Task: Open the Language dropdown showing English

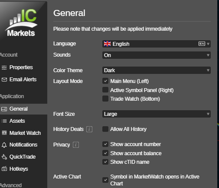Action: (x=157, y=44)
